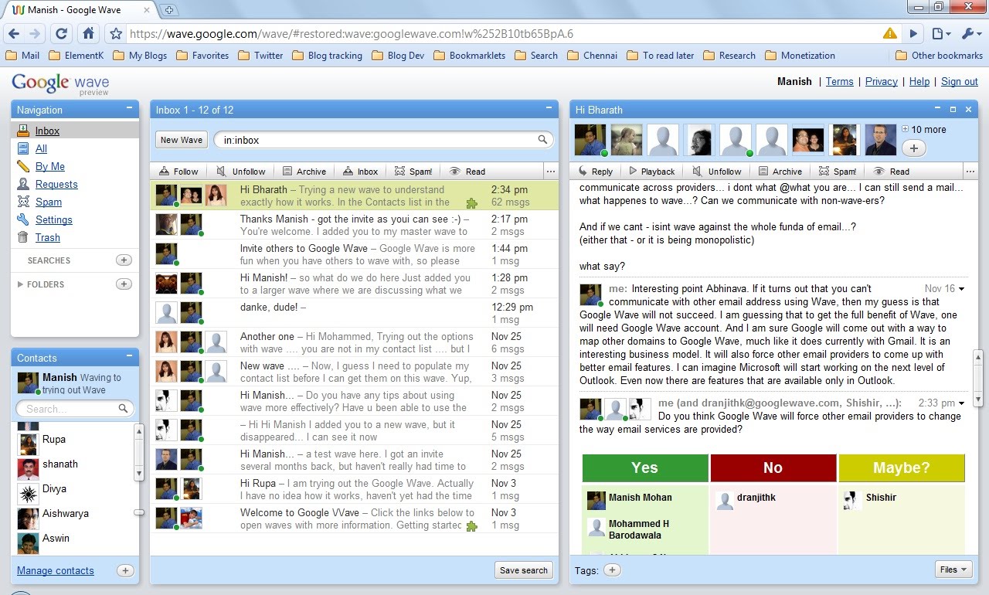Add a new saved search with plus icon
989x595 pixels.
click(x=124, y=260)
